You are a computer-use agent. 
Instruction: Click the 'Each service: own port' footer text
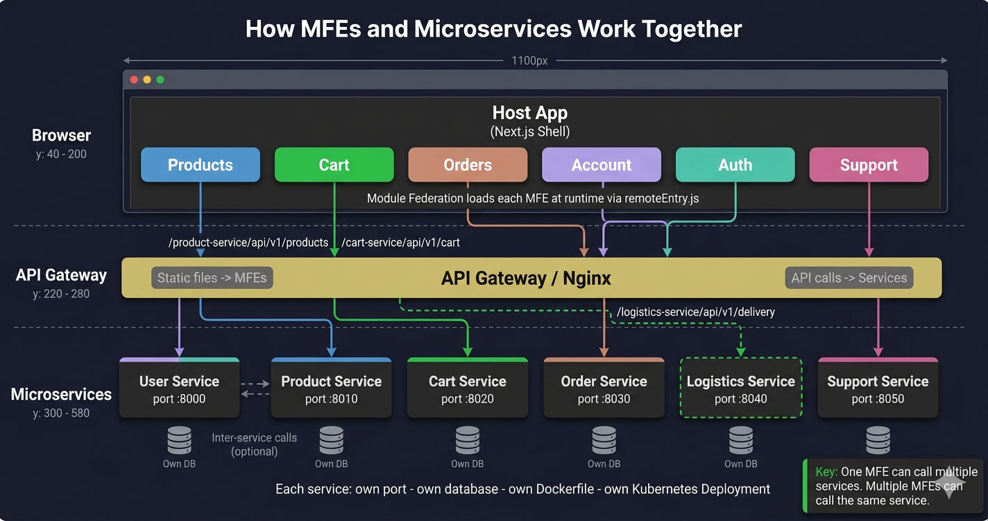coord(522,489)
